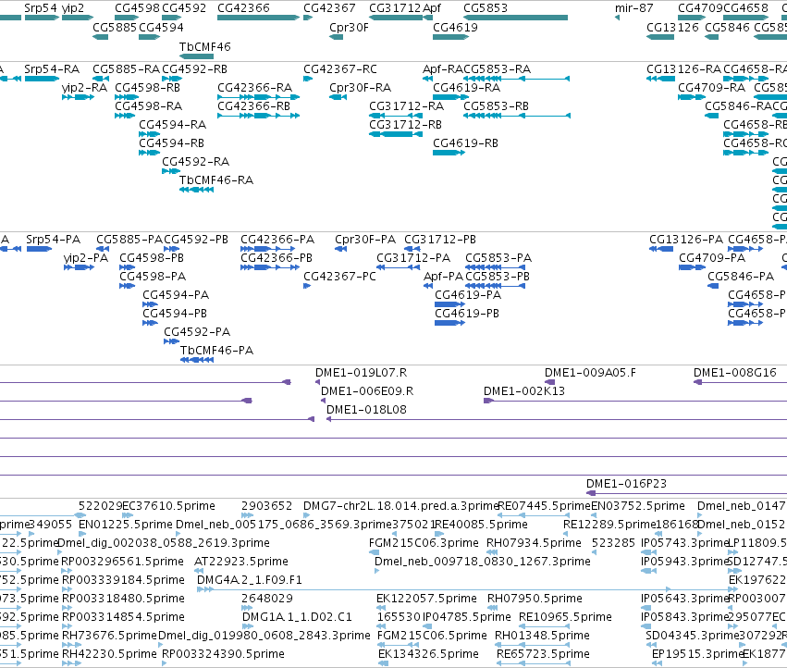This screenshot has height=668, width=787.
Task: Select the CG42366 gene label
Action: pos(243,8)
